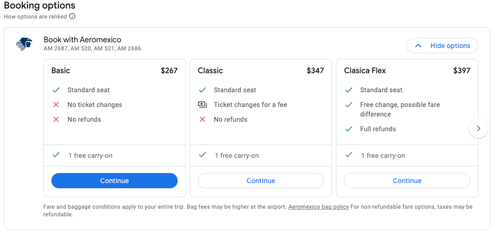Click the info icon beside 'How options are ranked'

tap(72, 16)
